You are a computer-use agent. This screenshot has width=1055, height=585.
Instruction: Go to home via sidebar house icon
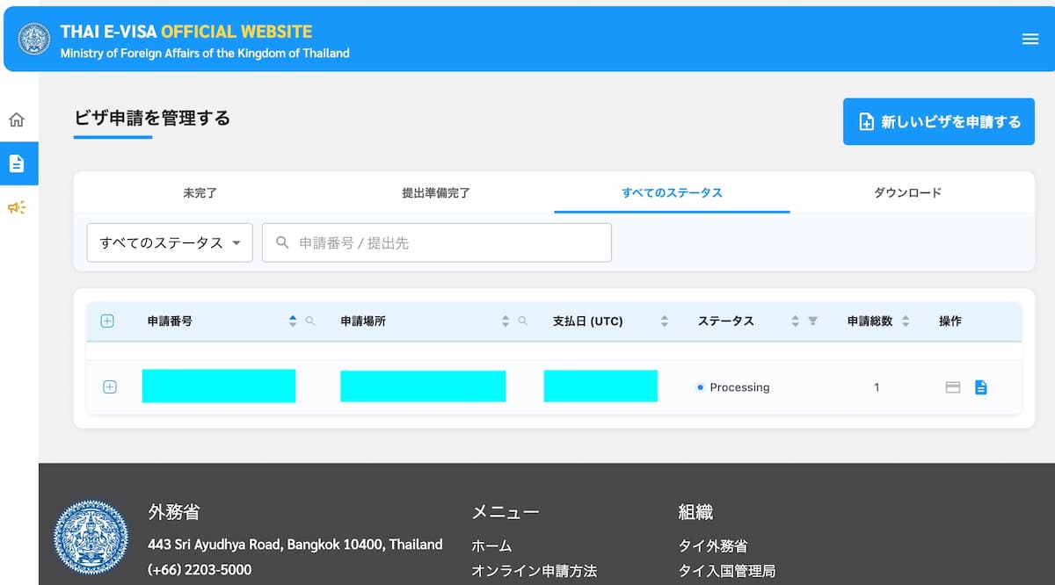17,119
